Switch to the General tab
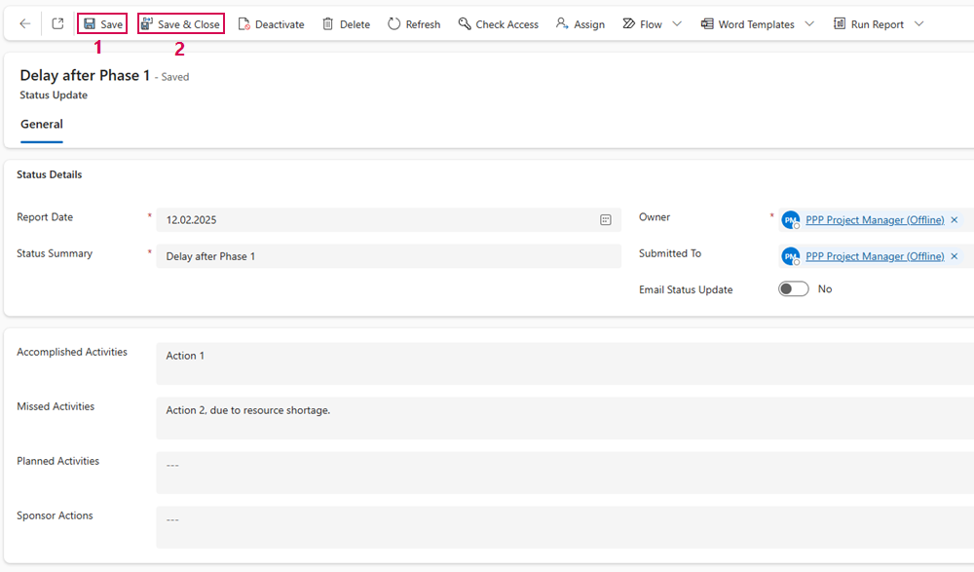Image resolution: width=974 pixels, height=572 pixels. pos(42,125)
